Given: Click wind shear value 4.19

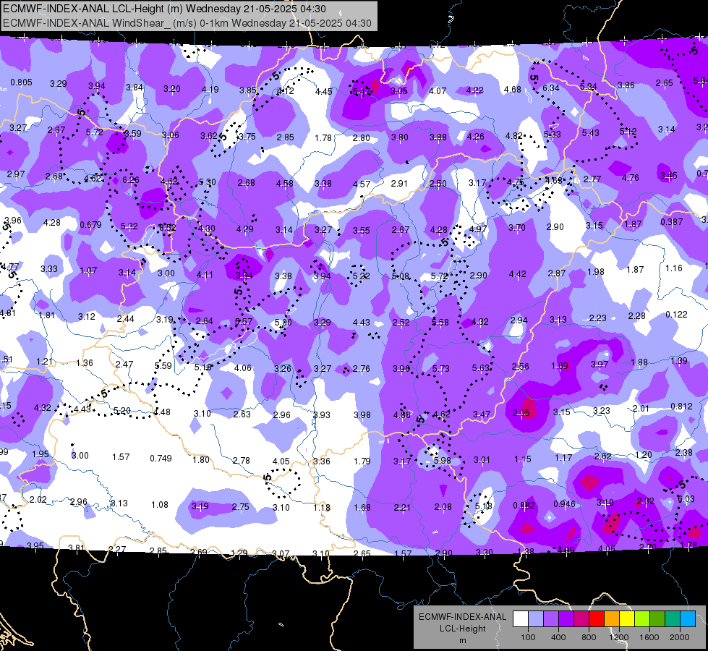Looking at the screenshot, I should pos(210,90).
